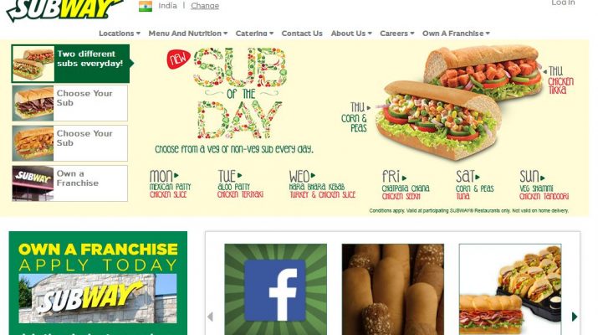Open the bread loaves tile in carousel

tap(393, 289)
